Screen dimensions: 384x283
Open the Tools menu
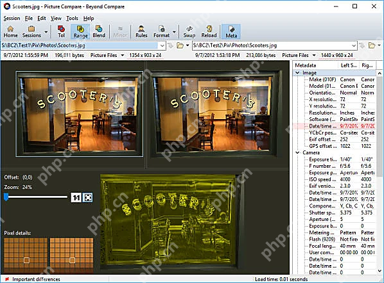point(72,19)
